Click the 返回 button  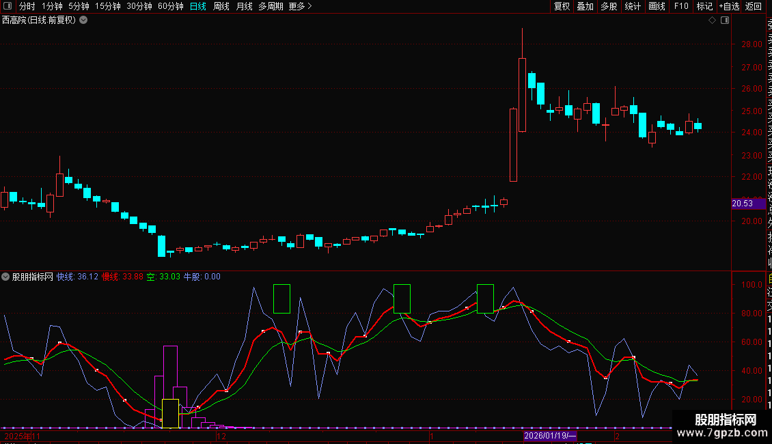(x=754, y=6)
